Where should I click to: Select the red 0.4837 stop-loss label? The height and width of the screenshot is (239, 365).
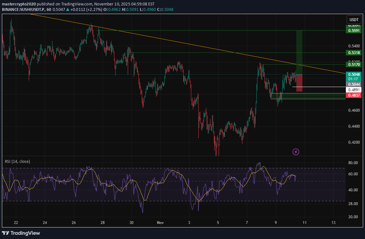(354, 95)
